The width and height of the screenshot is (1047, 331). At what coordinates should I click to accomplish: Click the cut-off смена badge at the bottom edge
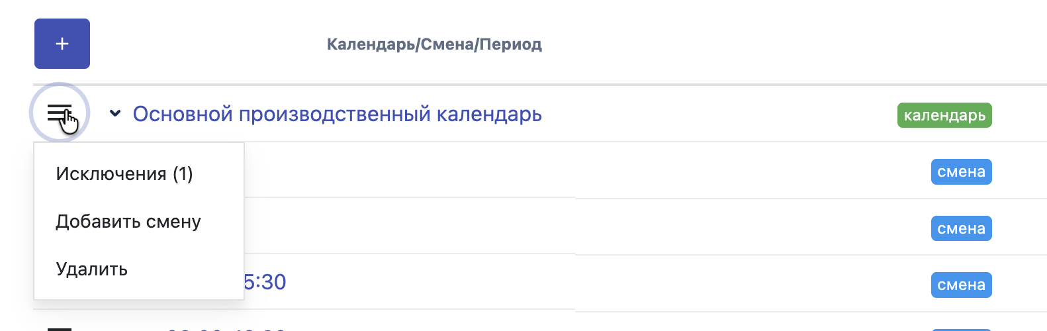pyautogui.click(x=961, y=329)
